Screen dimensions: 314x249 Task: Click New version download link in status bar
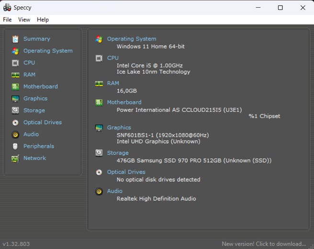pos(264,244)
